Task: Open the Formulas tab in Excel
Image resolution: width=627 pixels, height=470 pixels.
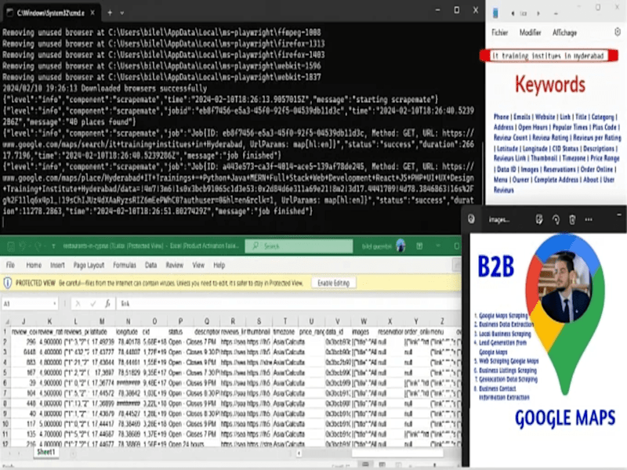Action: coord(125,265)
